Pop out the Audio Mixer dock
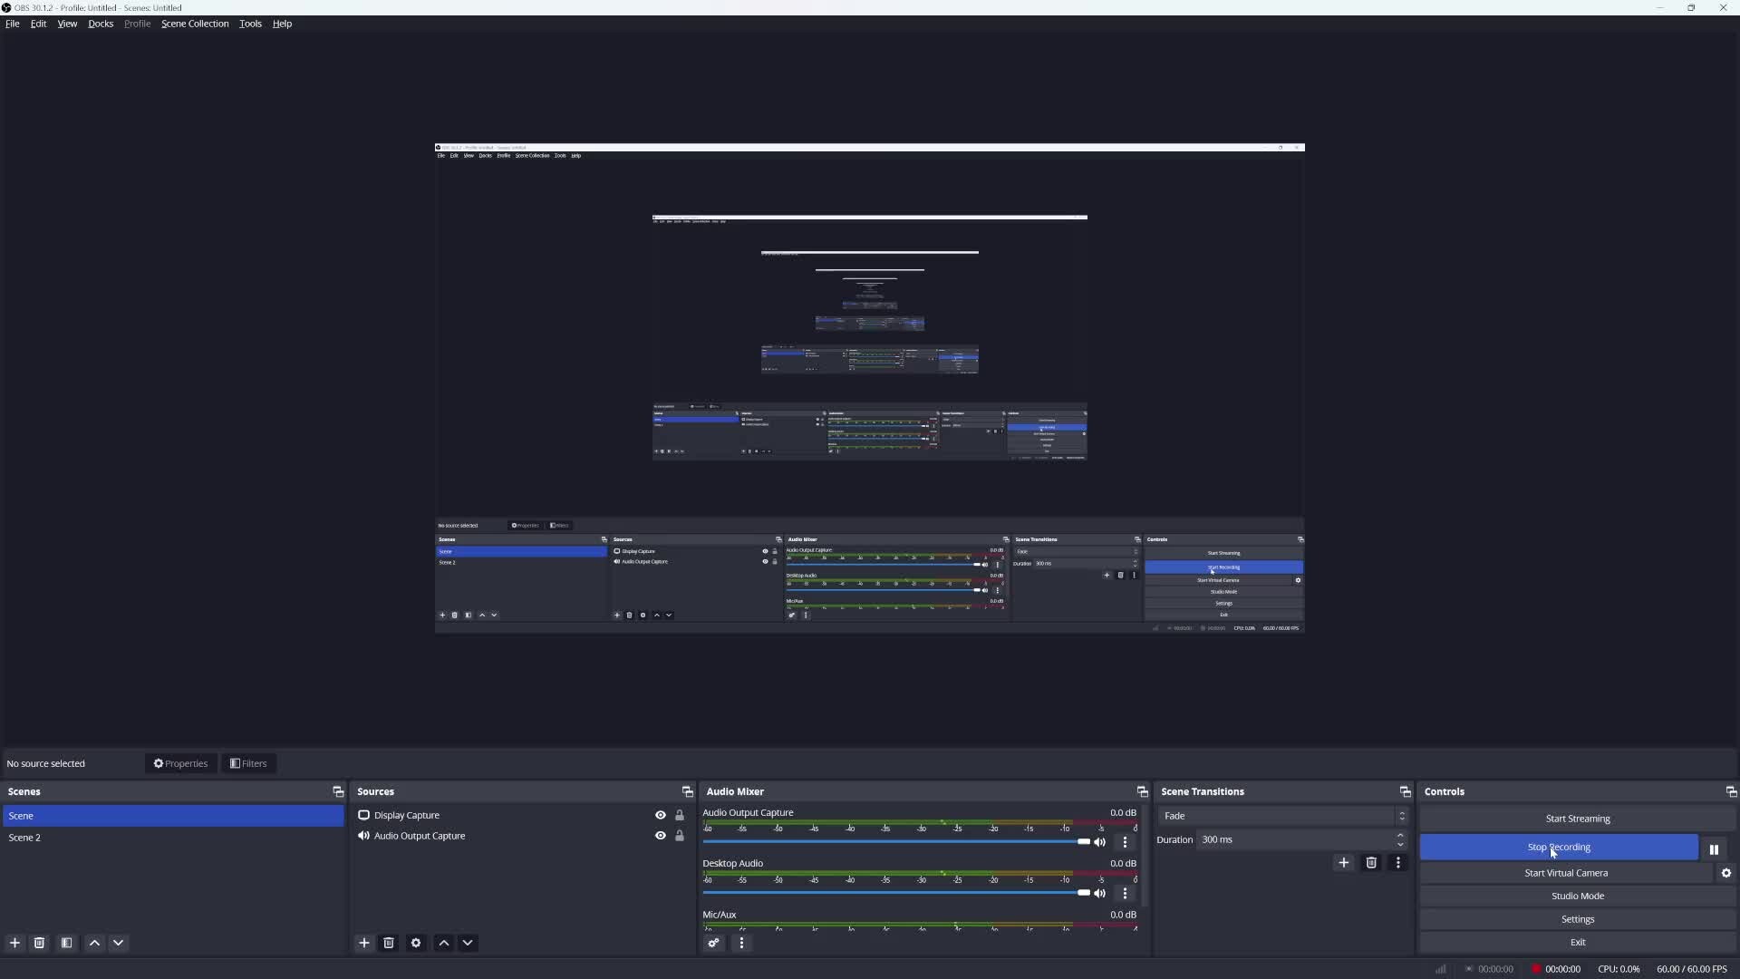The height and width of the screenshot is (979, 1740). click(1142, 791)
